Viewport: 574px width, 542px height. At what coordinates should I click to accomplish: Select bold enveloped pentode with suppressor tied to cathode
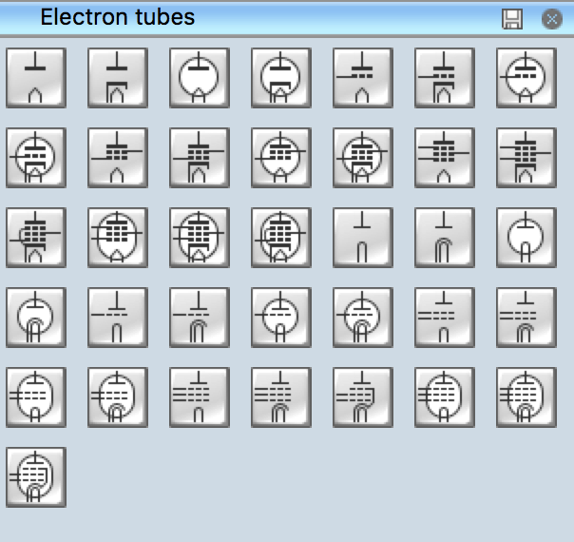pyautogui.click(x=280, y=238)
